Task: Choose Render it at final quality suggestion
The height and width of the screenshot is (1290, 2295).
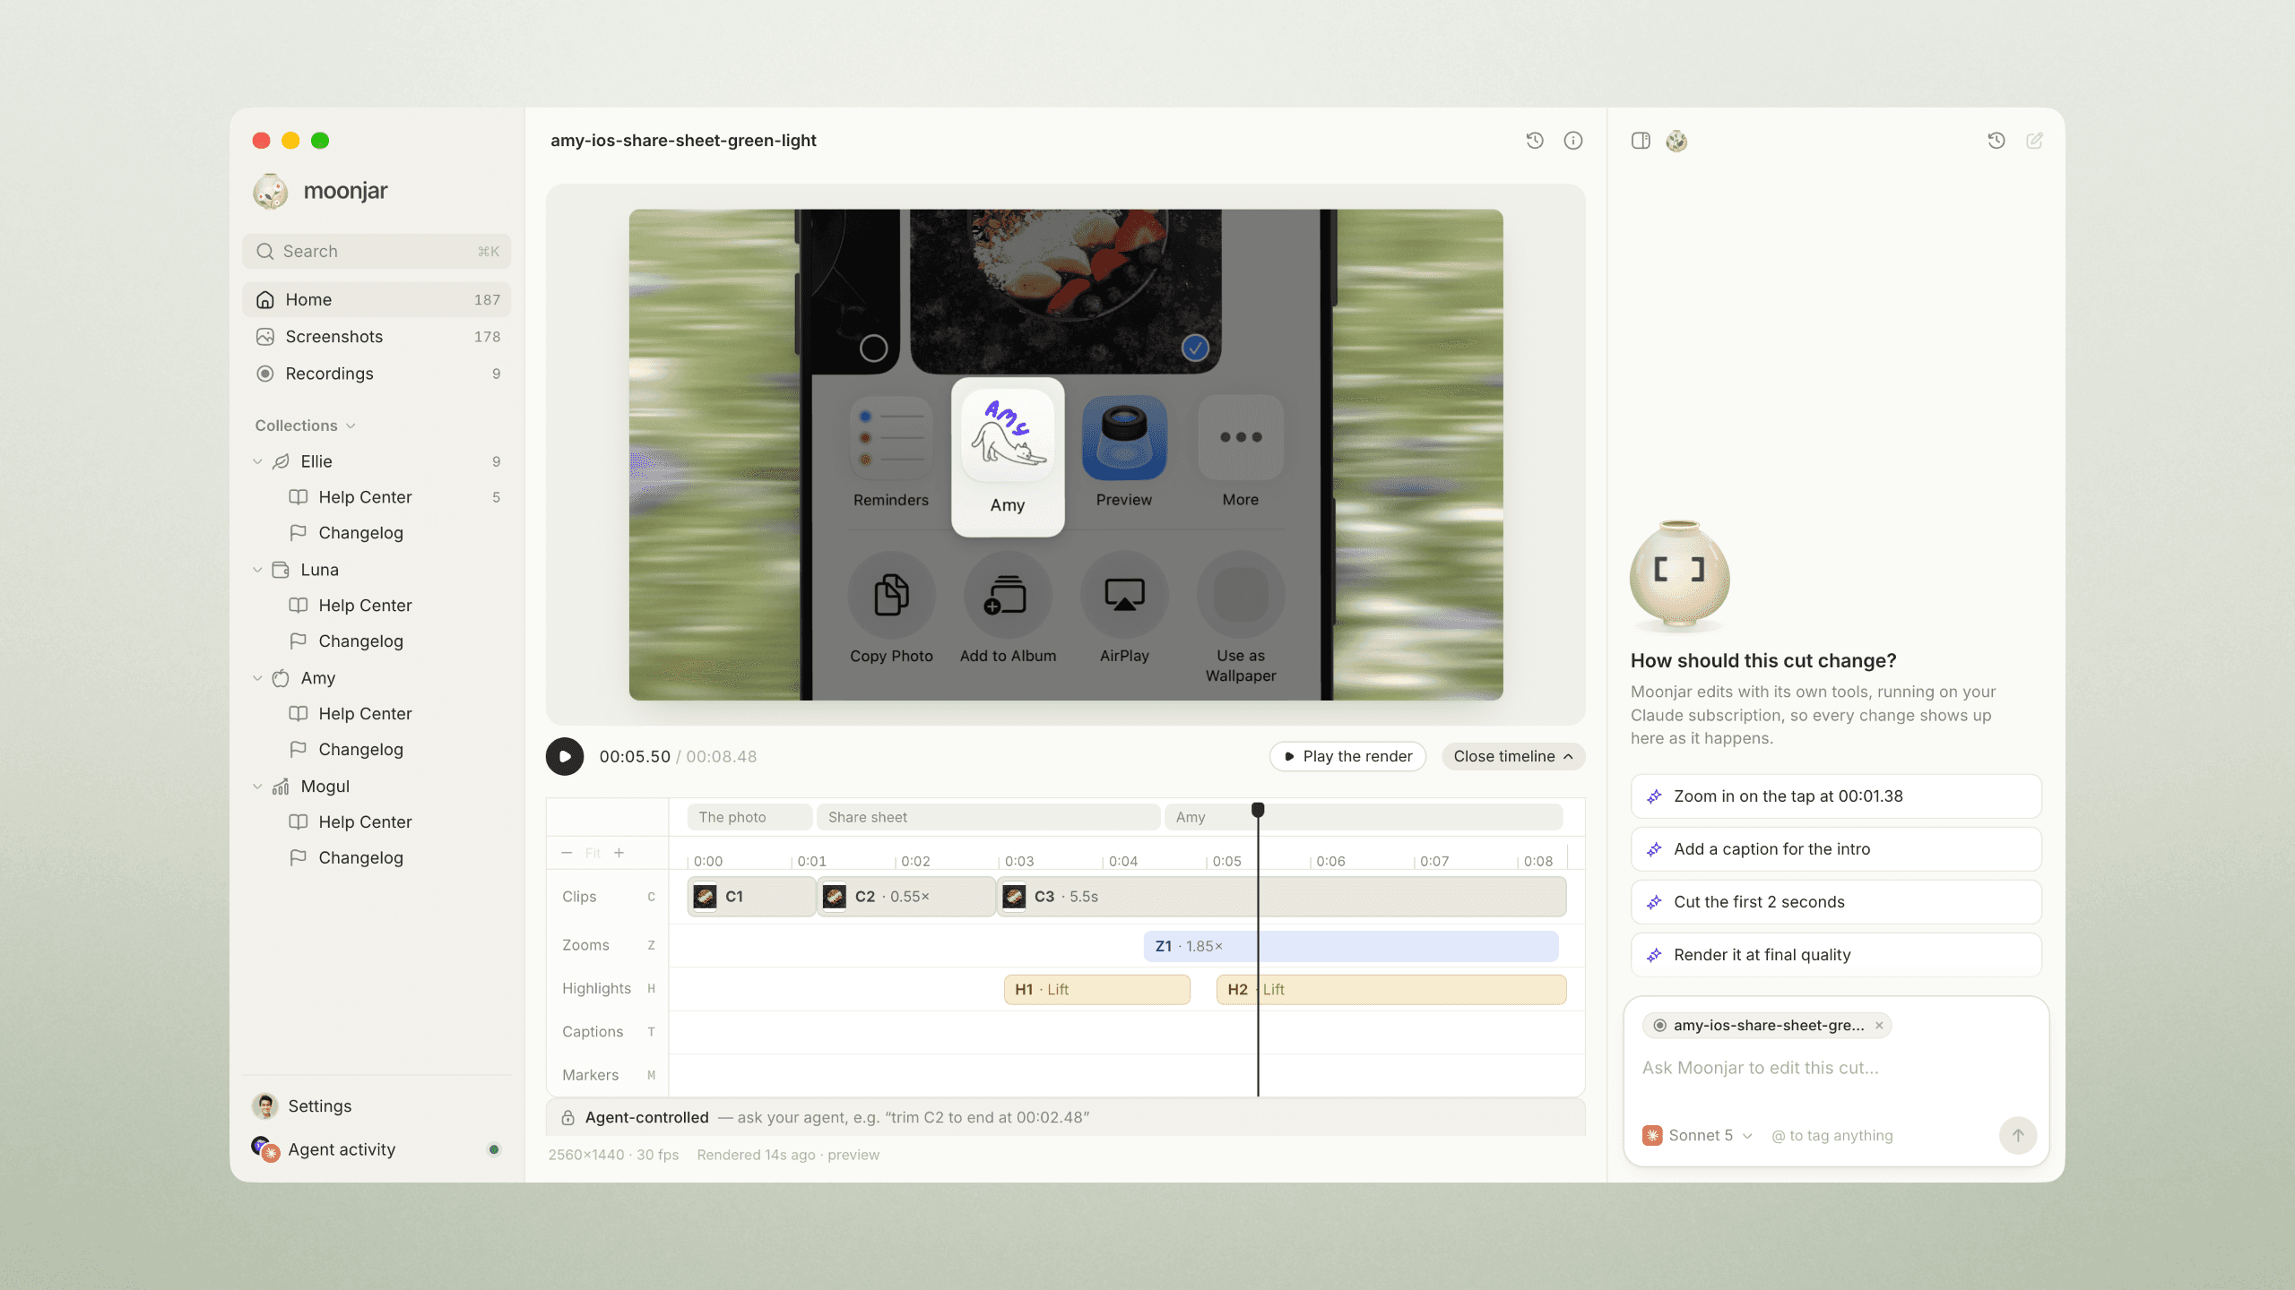Action: coord(1836,955)
